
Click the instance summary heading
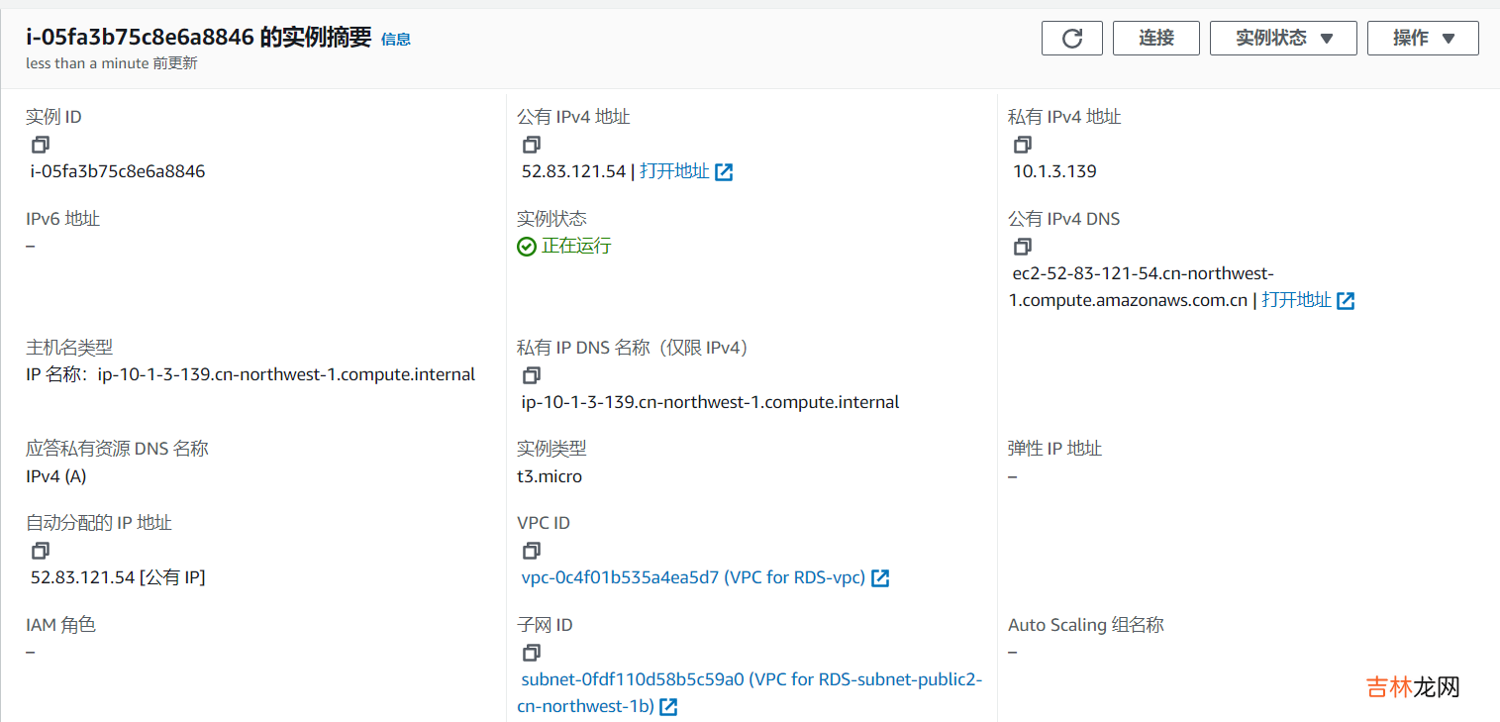(x=198, y=38)
